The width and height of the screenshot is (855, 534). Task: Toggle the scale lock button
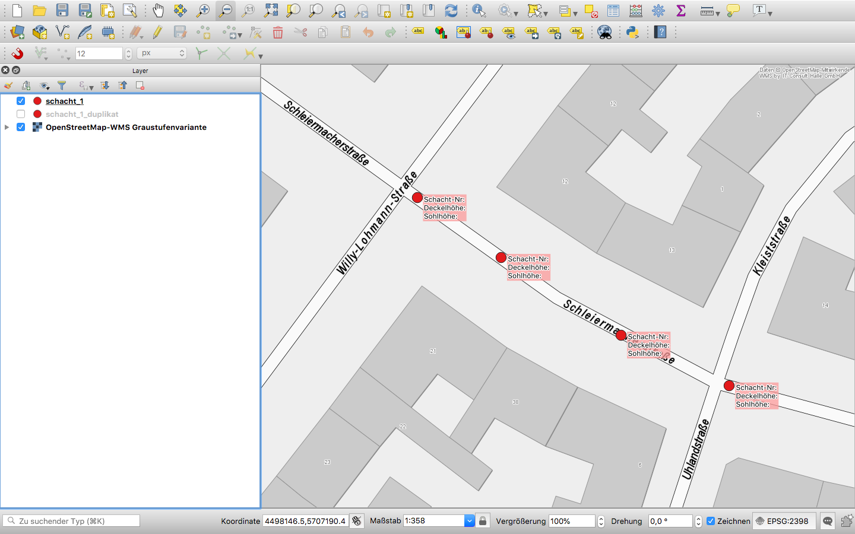click(x=483, y=521)
